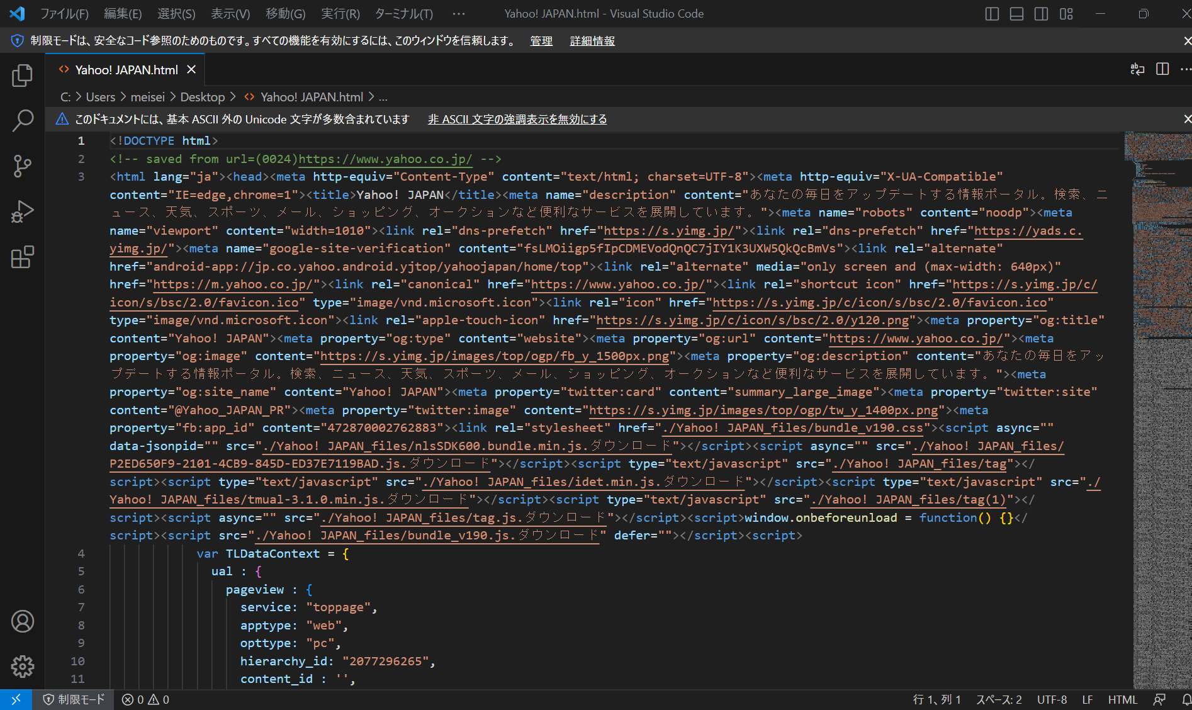The width and height of the screenshot is (1192, 710).
Task: Open the 選択(S) menu
Action: tap(176, 14)
